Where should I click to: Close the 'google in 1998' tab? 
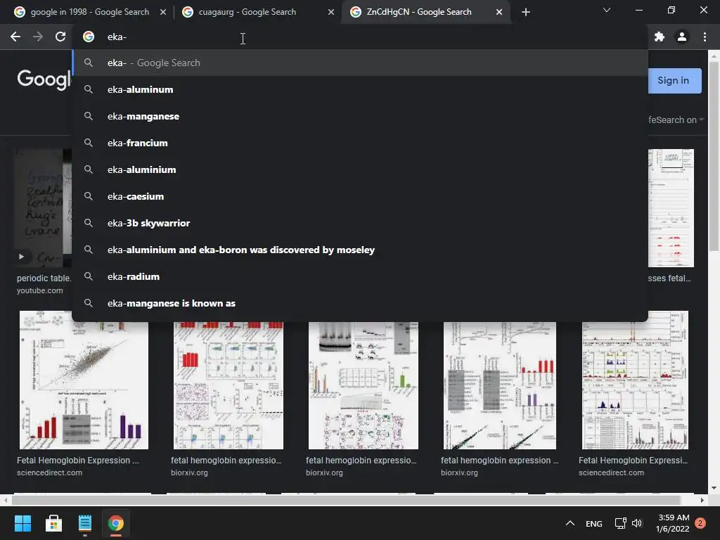[x=163, y=12]
